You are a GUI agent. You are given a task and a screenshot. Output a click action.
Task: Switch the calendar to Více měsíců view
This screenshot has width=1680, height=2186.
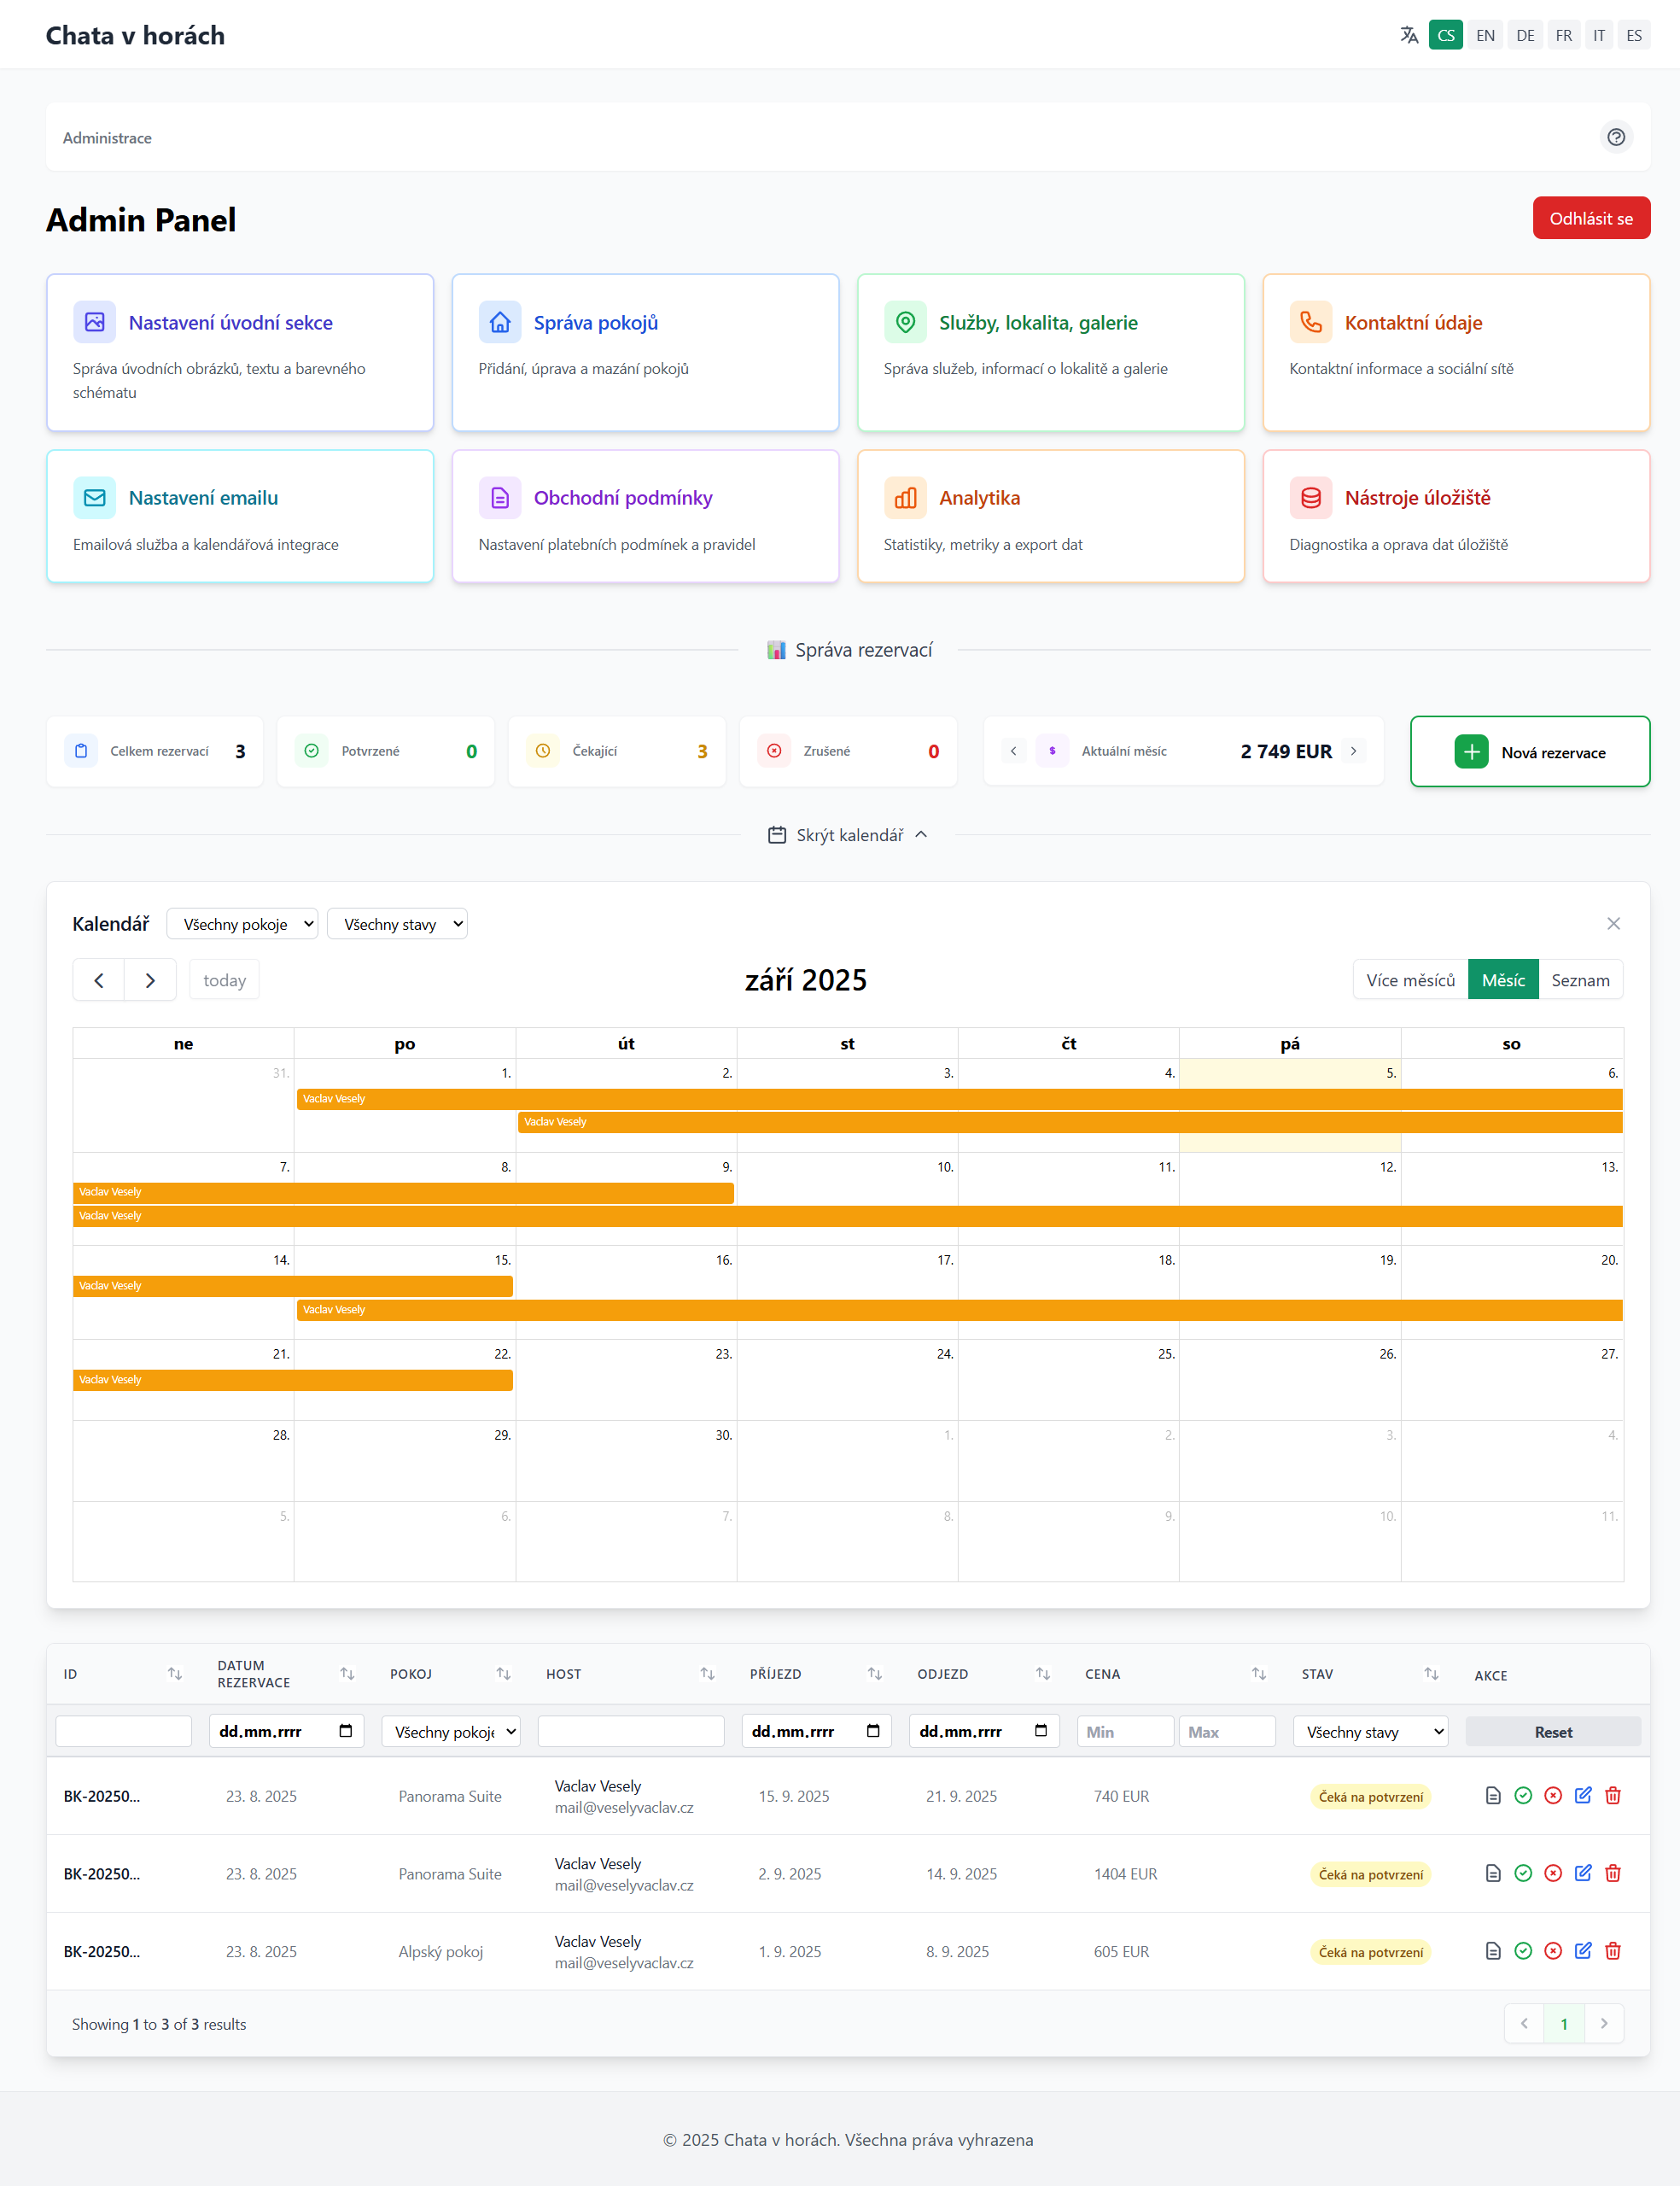(1410, 980)
